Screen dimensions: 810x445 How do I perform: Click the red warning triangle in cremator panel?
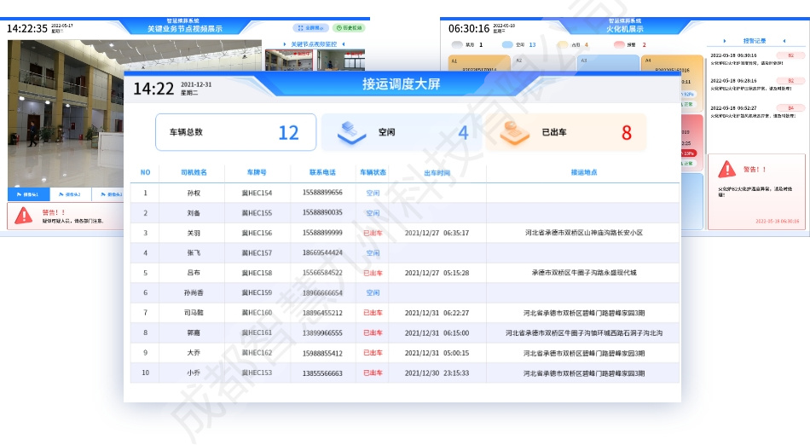727,169
